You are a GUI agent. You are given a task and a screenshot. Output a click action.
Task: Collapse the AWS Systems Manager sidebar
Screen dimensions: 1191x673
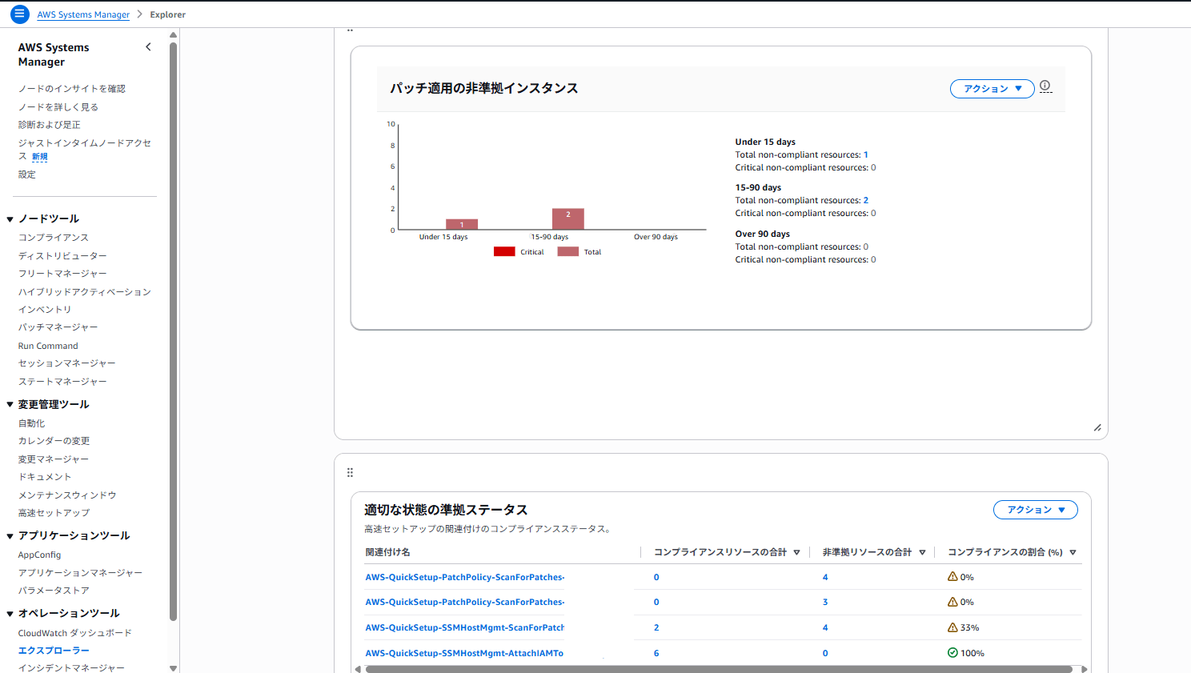point(148,47)
